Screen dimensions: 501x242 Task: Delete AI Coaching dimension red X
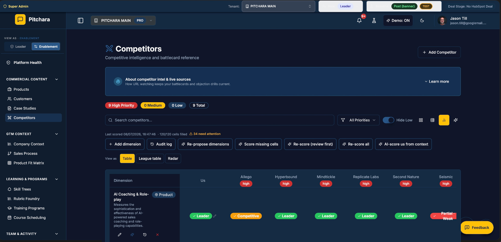[157, 235]
